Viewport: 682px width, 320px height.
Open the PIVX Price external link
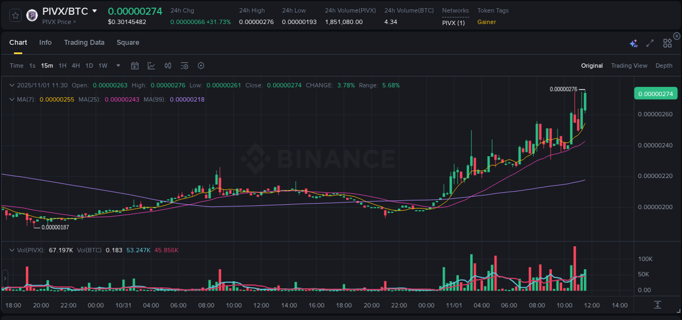click(57, 22)
